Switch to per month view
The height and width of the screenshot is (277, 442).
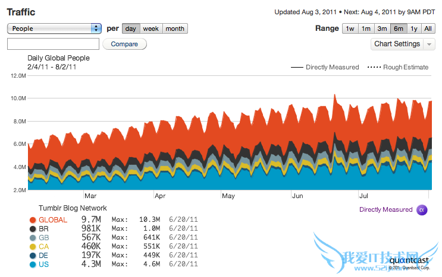pos(175,28)
